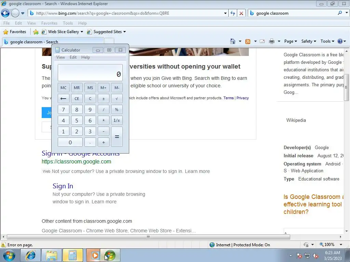Click the Calculator display field

(90, 73)
